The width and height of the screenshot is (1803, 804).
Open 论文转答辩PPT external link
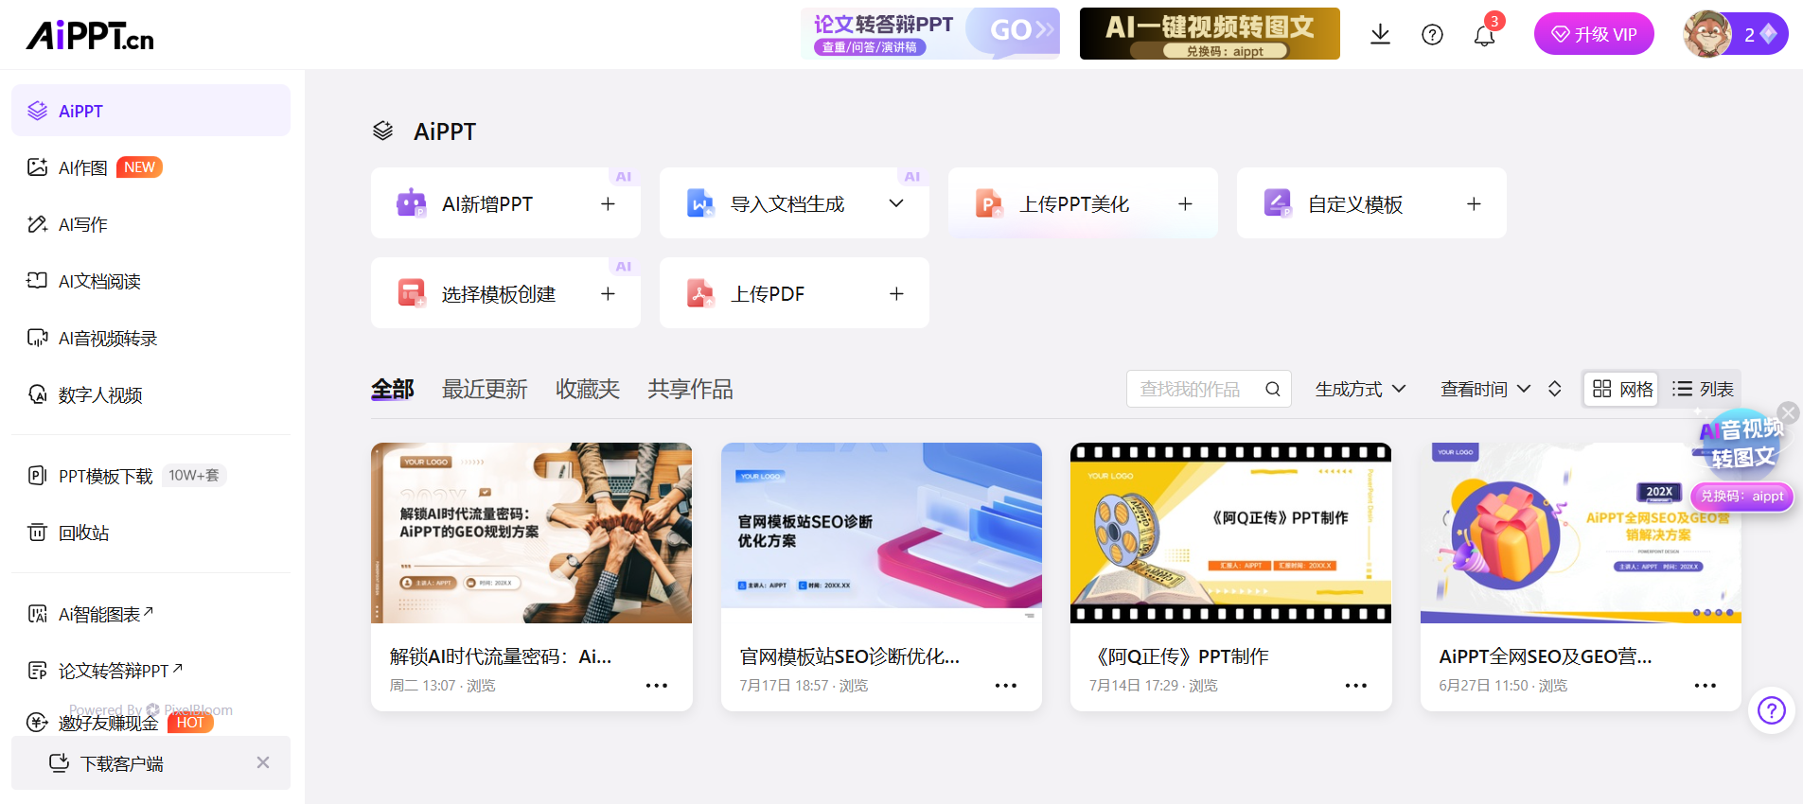pyautogui.click(x=150, y=671)
